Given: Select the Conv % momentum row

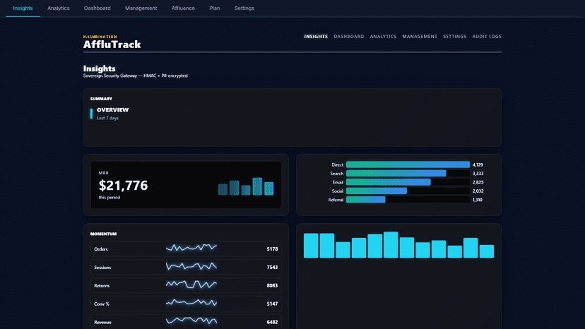Looking at the screenshot, I should pyautogui.click(x=186, y=304).
